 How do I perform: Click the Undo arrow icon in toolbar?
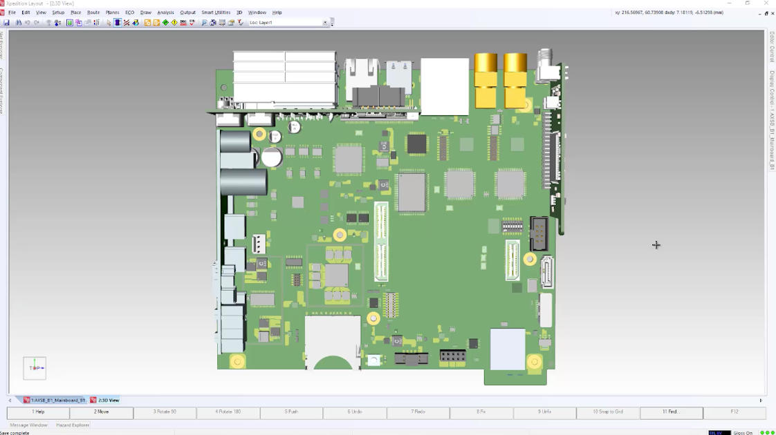28,23
